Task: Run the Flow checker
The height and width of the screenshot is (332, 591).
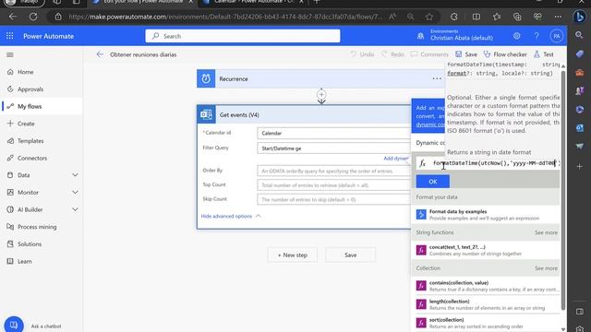Action: (x=505, y=54)
